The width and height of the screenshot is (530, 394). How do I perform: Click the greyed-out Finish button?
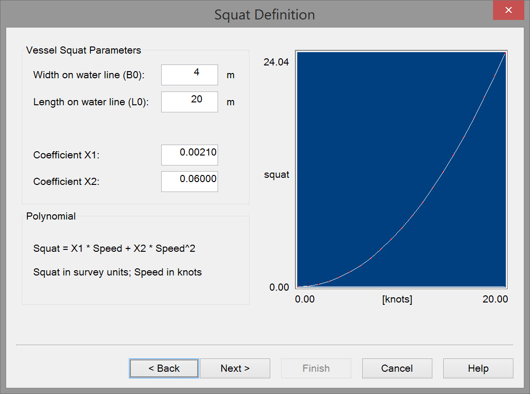coord(316,368)
